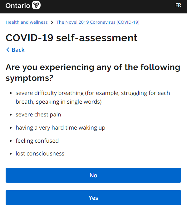Open the Health and wellness breadcrumb link
Screen dimensions: 187x207
coord(27,22)
